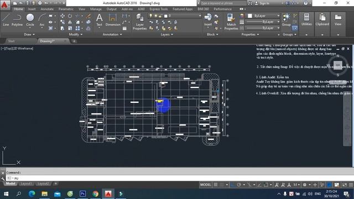Open the Clipboard panel button
Image resolution: width=354 pixels, height=199 pixels.
click(x=322, y=20)
